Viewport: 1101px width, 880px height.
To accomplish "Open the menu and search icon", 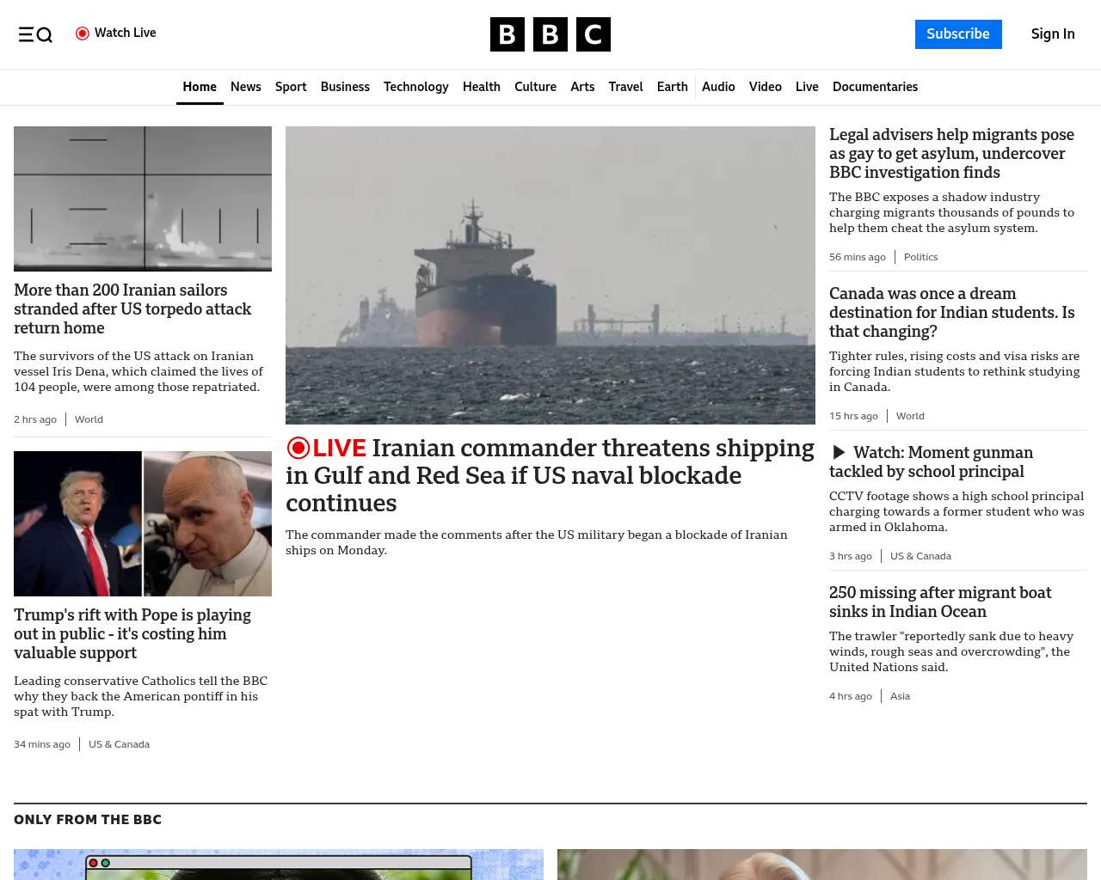I will point(35,34).
